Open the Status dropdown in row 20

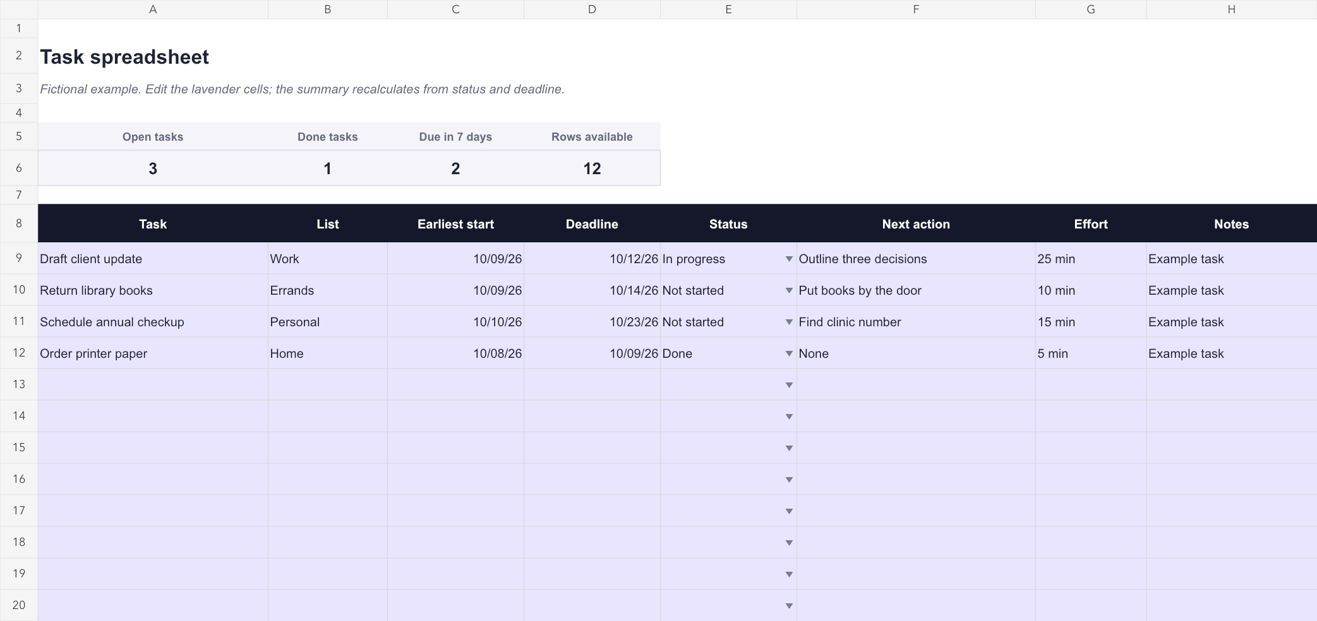[x=789, y=606]
